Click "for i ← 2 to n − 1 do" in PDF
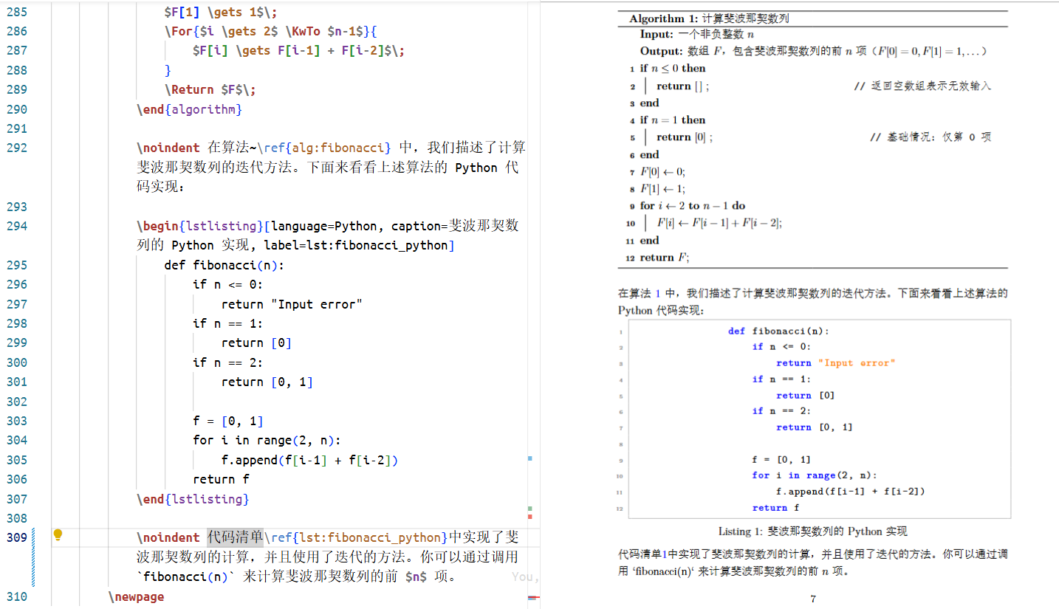This screenshot has height=609, width=1059. 693,206
